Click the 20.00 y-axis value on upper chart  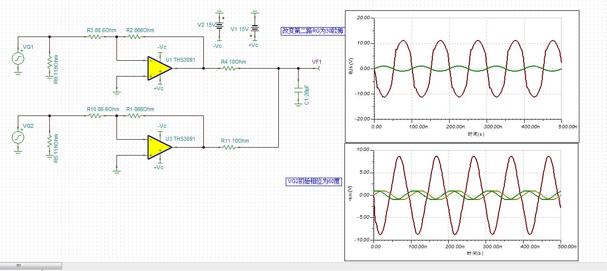click(363, 18)
